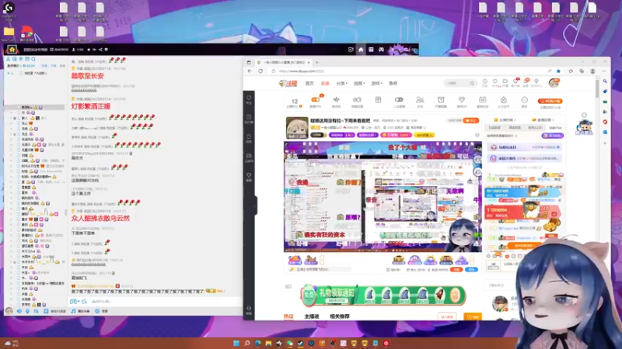Click the alarm clock icon in the streamer toolbar
Viewport: 622px width, 349px height.
click(x=441, y=100)
